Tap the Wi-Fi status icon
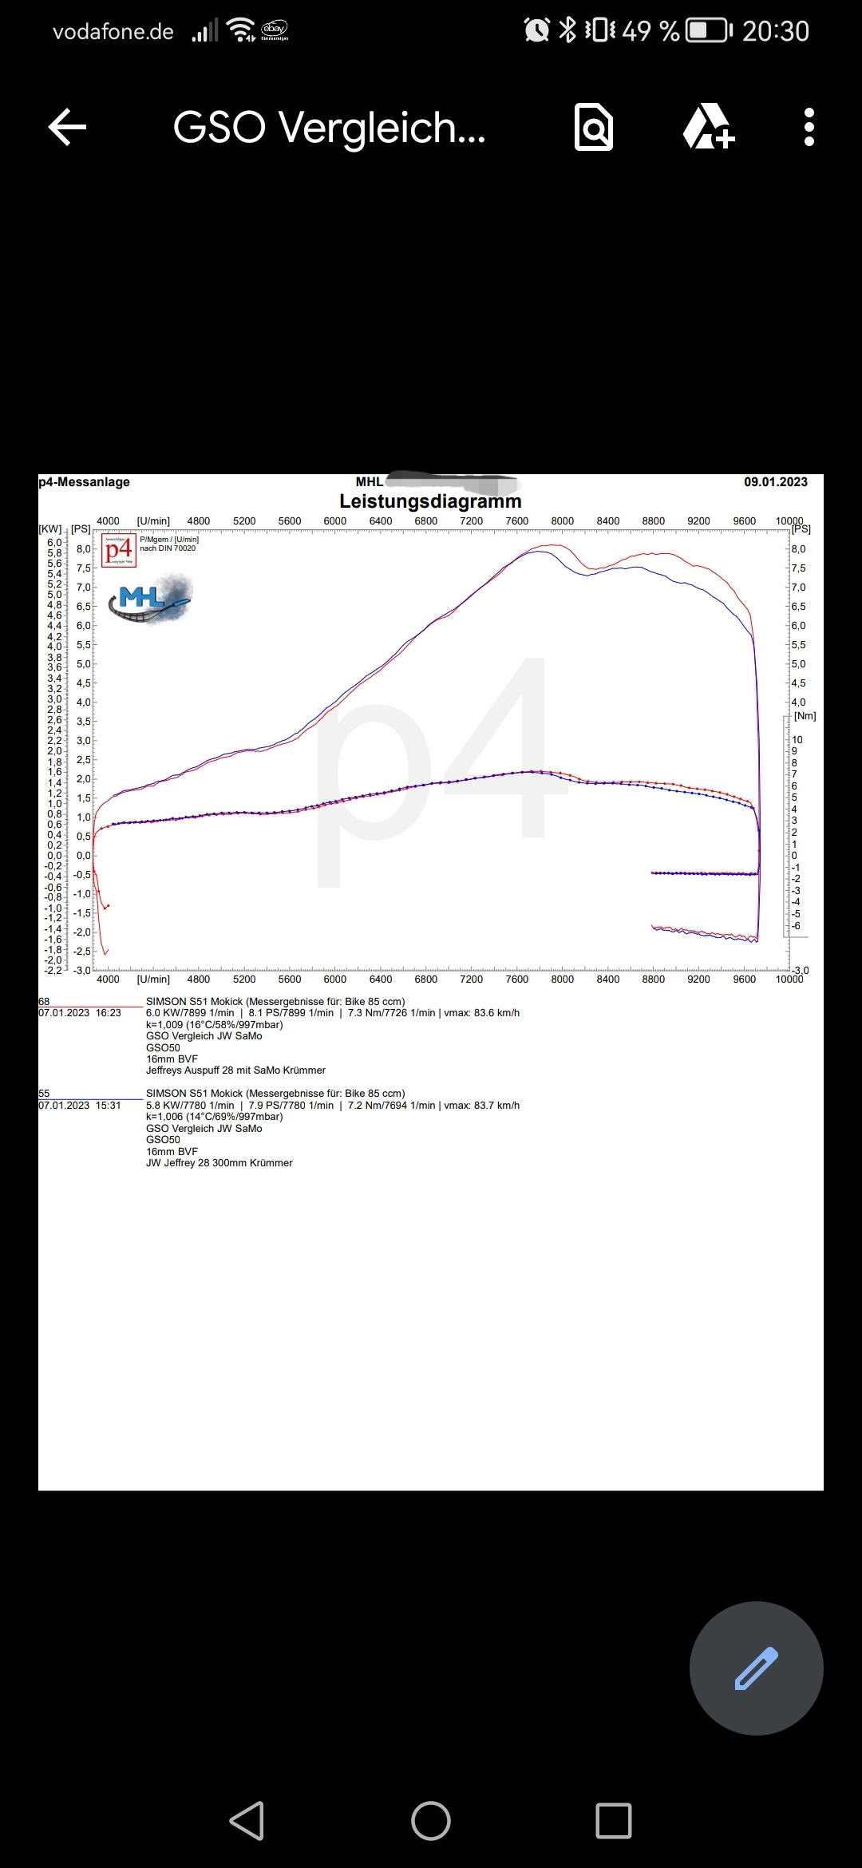Viewport: 862px width, 1868px height. [240, 31]
